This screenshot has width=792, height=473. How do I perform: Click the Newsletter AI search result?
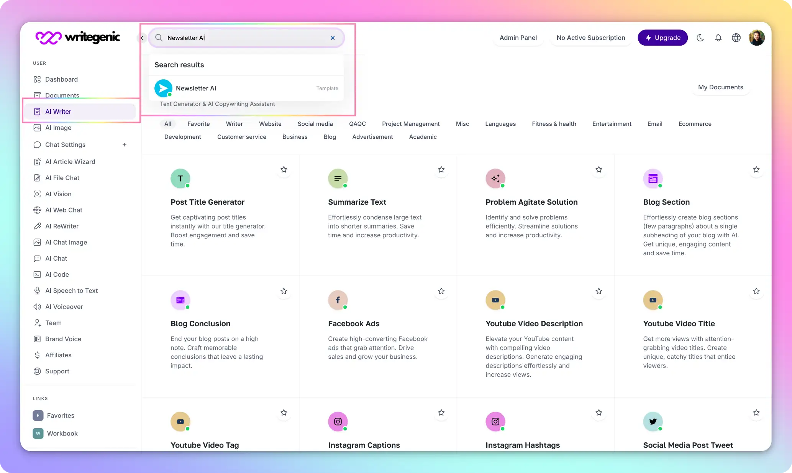pyautogui.click(x=246, y=88)
